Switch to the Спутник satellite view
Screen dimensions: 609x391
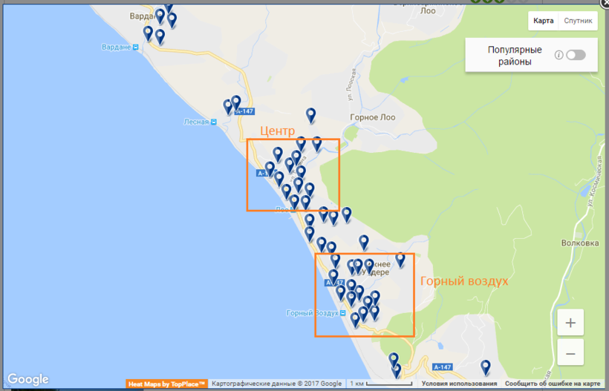click(x=578, y=21)
